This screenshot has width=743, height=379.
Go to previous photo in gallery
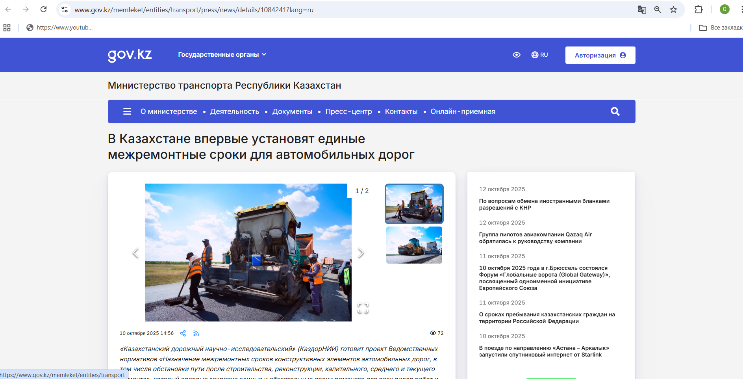click(x=135, y=253)
